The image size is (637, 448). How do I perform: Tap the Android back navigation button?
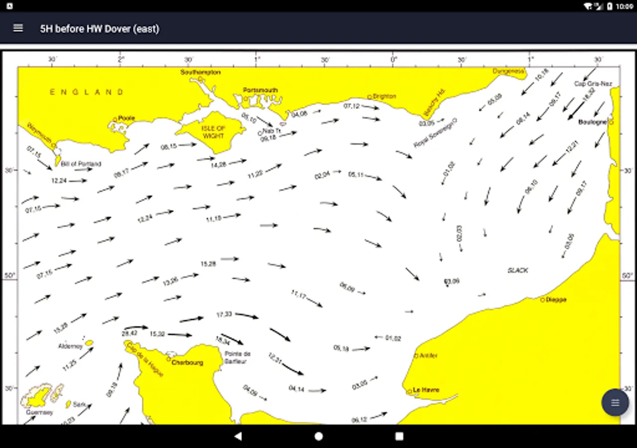pos(238,436)
